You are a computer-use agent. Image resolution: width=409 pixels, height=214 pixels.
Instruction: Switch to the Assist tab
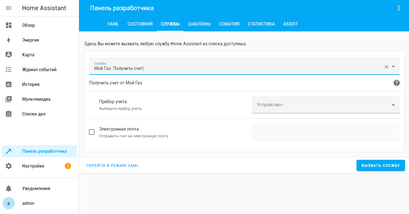point(290,24)
